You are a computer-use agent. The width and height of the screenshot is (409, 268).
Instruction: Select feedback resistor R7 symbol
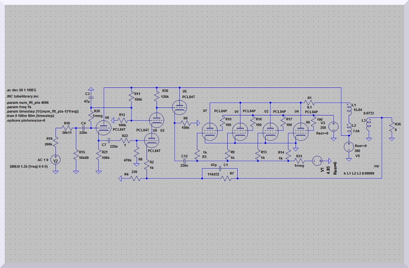coord(226,179)
